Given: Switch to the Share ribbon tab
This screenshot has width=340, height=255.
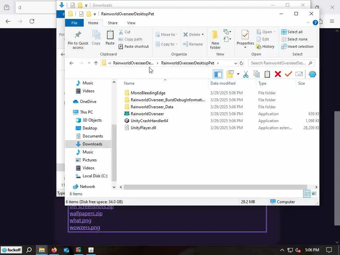Looking at the screenshot, I should 113,23.
